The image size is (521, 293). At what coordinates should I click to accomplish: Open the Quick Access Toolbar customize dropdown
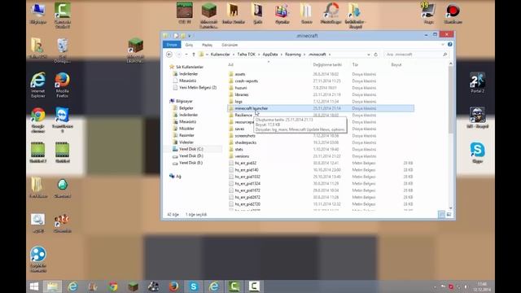(x=190, y=36)
